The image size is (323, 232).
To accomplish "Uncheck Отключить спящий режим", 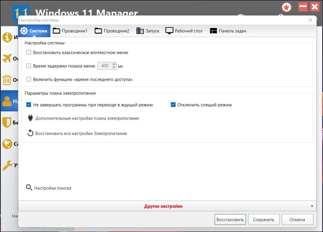I will (173, 105).
